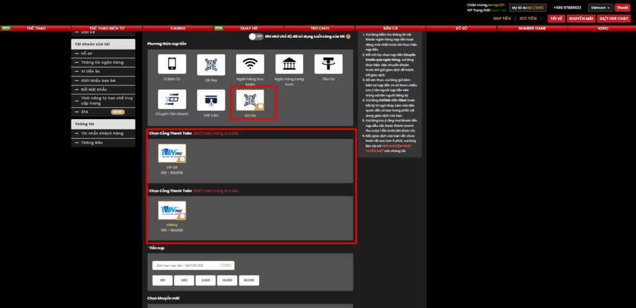Open the 2FA sidebar item
This screenshot has height=308, width=636.
(103, 112)
